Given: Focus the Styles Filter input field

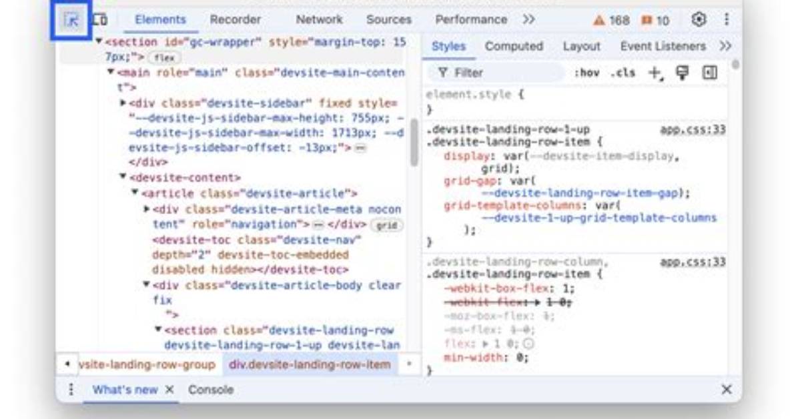Looking at the screenshot, I should pos(496,73).
